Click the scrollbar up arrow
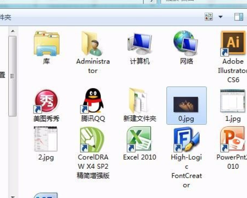The width and height of the screenshot is (247, 198). [12, 31]
